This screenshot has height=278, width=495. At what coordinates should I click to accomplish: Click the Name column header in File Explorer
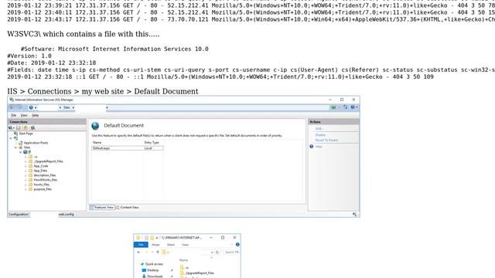coord(183,260)
